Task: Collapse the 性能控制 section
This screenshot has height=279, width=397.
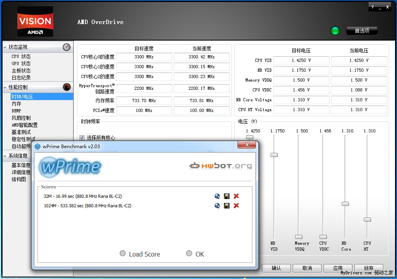Action: point(5,87)
